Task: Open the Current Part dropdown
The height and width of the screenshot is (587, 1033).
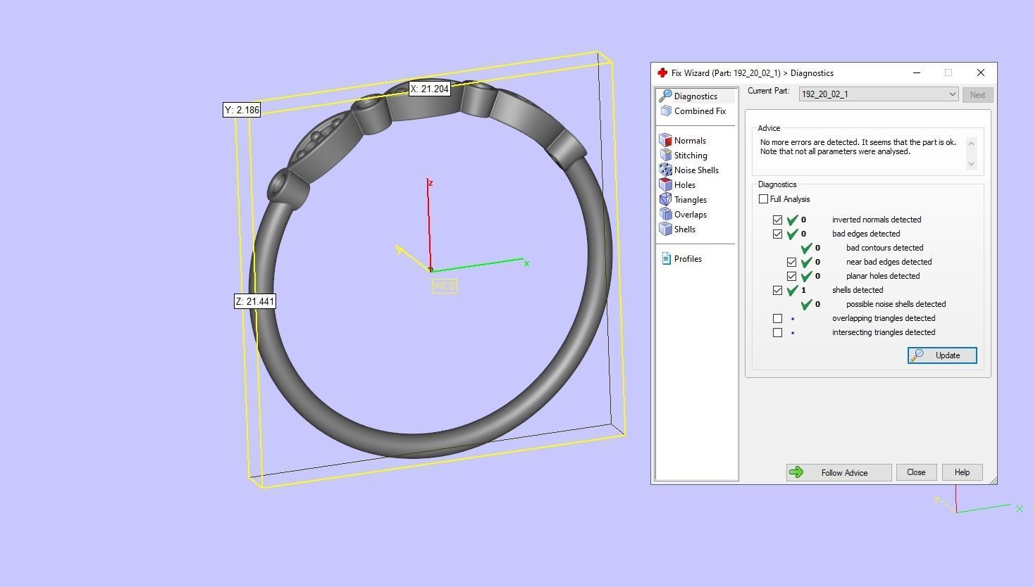Action: 879,94
